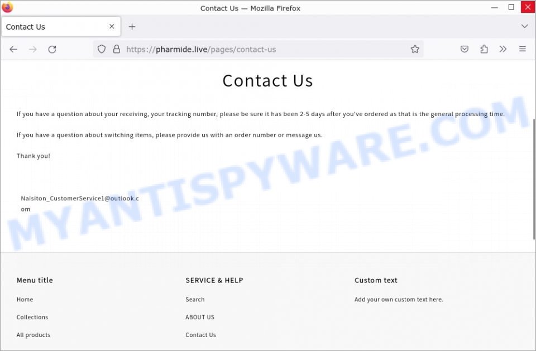The width and height of the screenshot is (536, 351).
Task: Go back to the previous page
Action: pos(13,50)
